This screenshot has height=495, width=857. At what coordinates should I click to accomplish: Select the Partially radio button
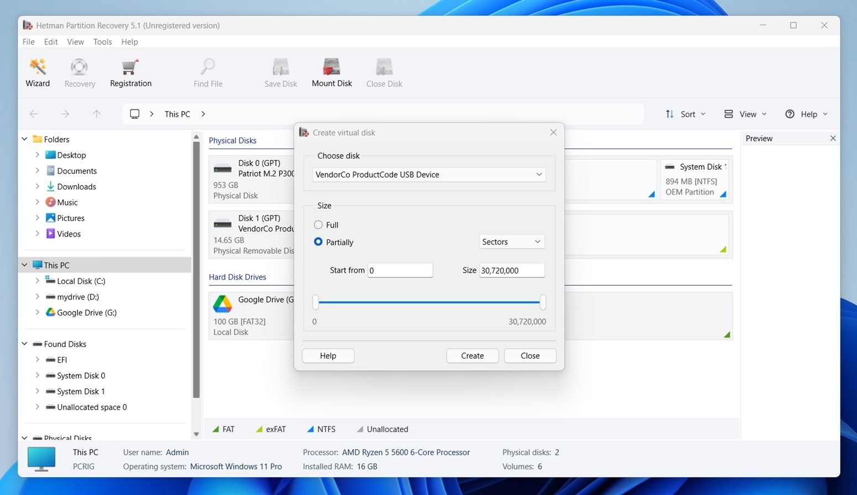tap(318, 242)
